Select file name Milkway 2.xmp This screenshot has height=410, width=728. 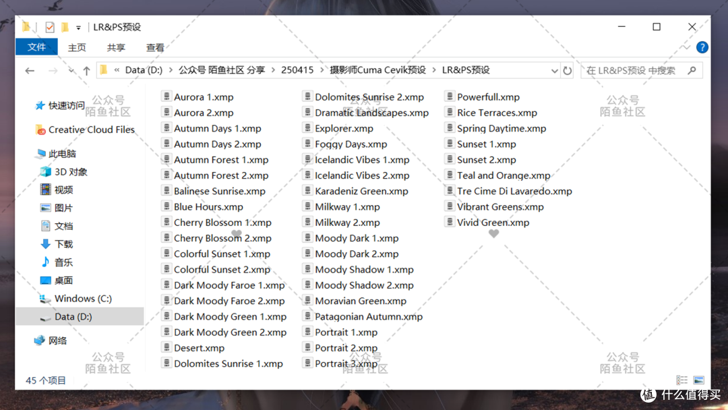pyautogui.click(x=347, y=223)
